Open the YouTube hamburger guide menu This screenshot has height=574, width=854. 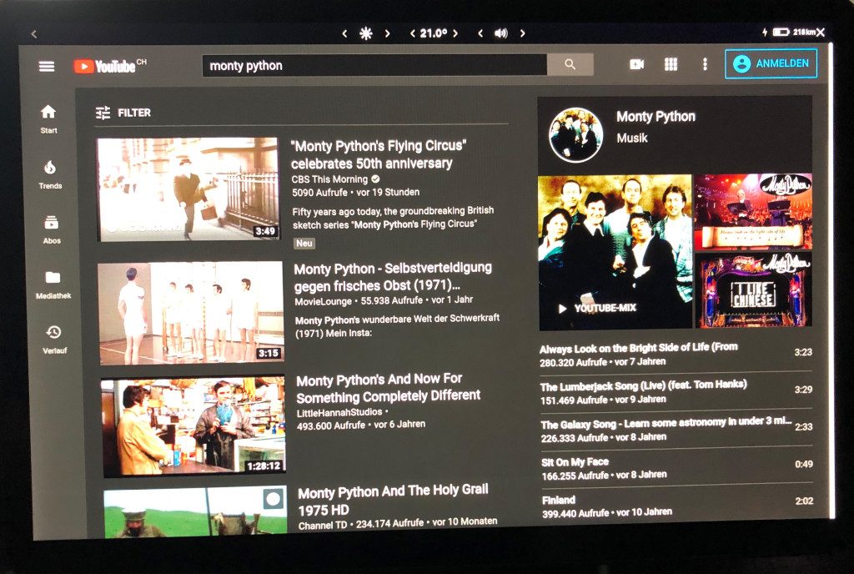tap(47, 67)
